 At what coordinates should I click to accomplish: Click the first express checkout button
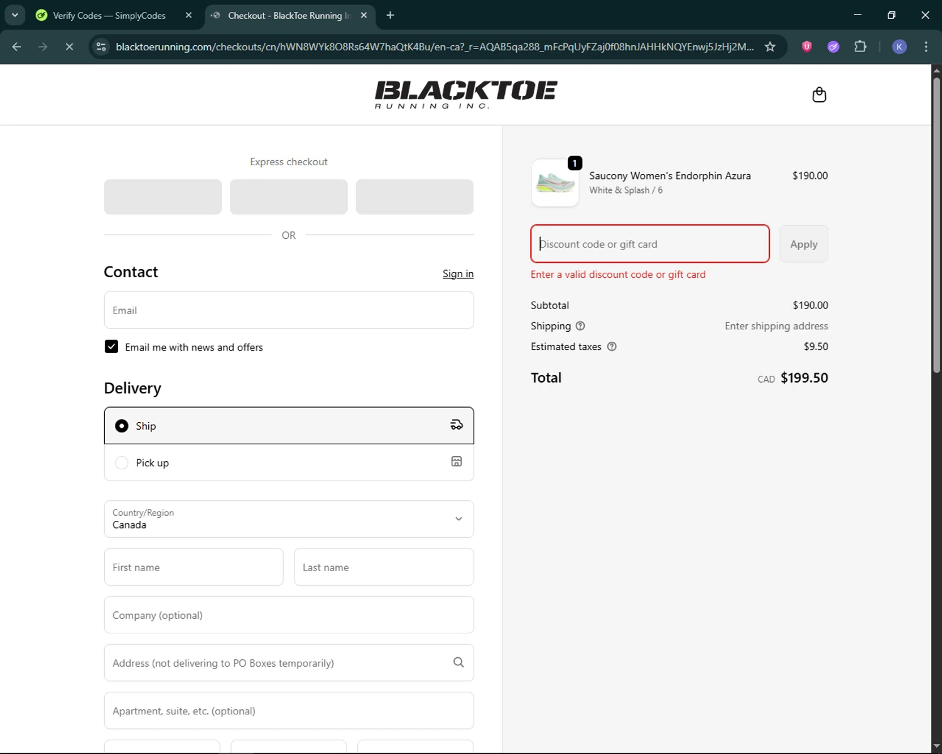coord(163,197)
